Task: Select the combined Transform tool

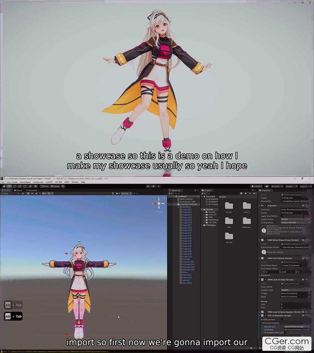Action: click(x=30, y=186)
